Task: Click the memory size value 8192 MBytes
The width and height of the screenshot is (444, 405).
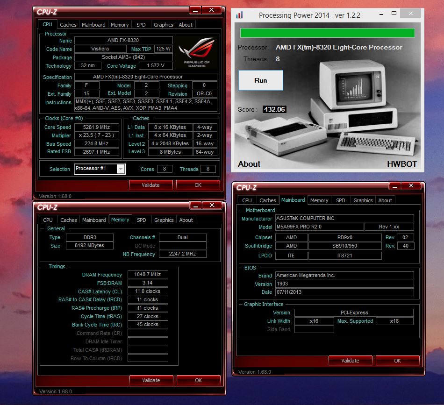Action: click(x=90, y=245)
